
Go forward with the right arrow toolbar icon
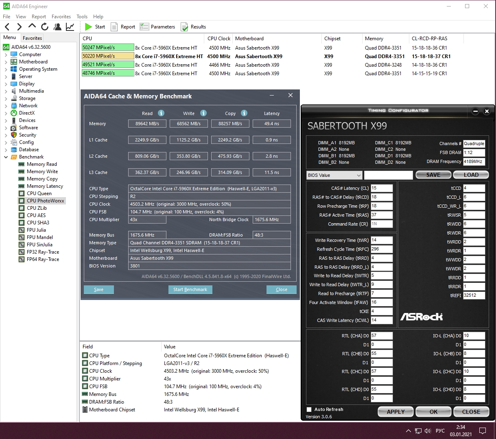(x=19, y=27)
